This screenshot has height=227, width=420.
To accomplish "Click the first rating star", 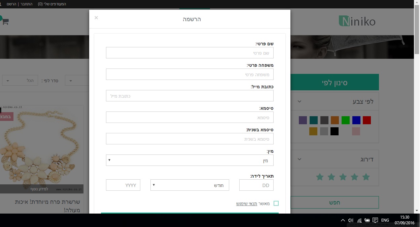I will 366,177.
